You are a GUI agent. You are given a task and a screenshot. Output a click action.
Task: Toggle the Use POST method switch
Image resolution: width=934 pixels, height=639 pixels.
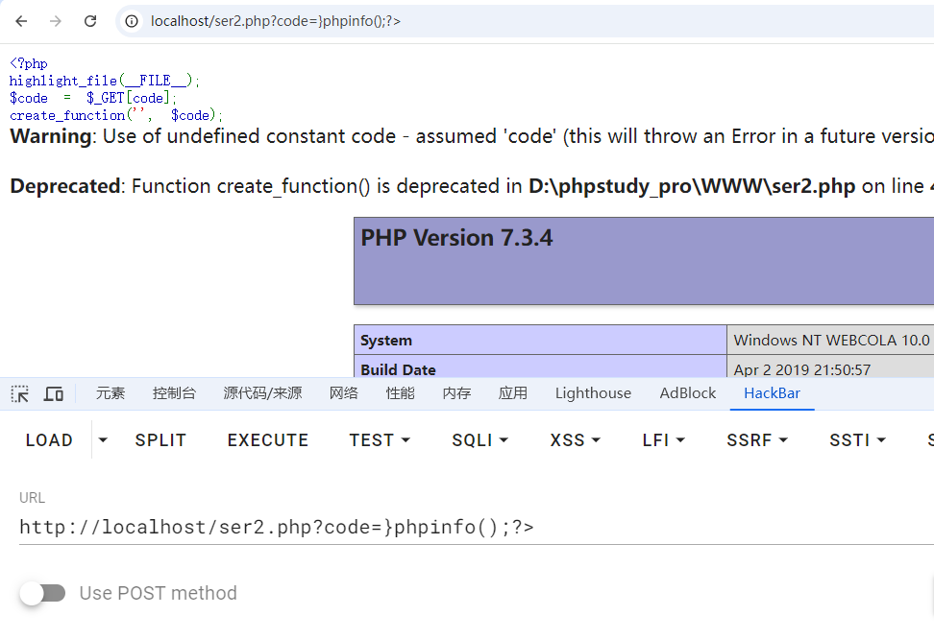[x=43, y=593]
